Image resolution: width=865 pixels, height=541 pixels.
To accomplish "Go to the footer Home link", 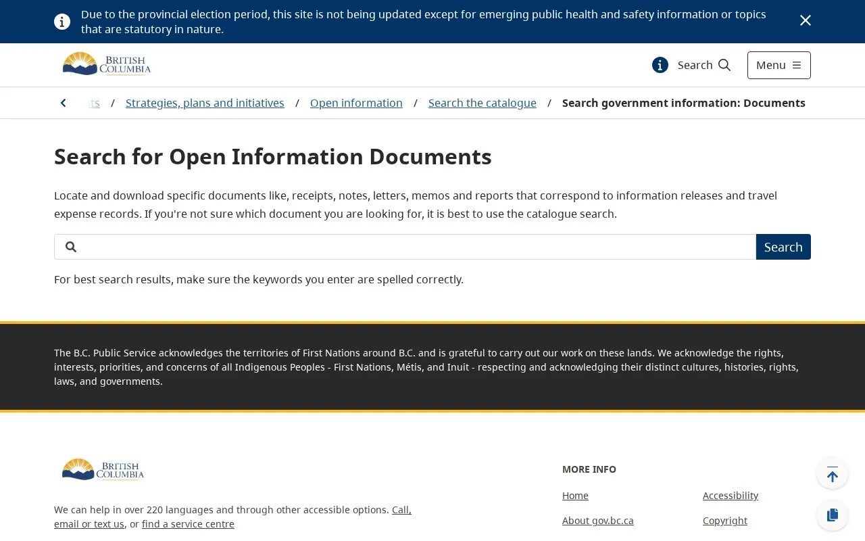I will click(x=575, y=496).
